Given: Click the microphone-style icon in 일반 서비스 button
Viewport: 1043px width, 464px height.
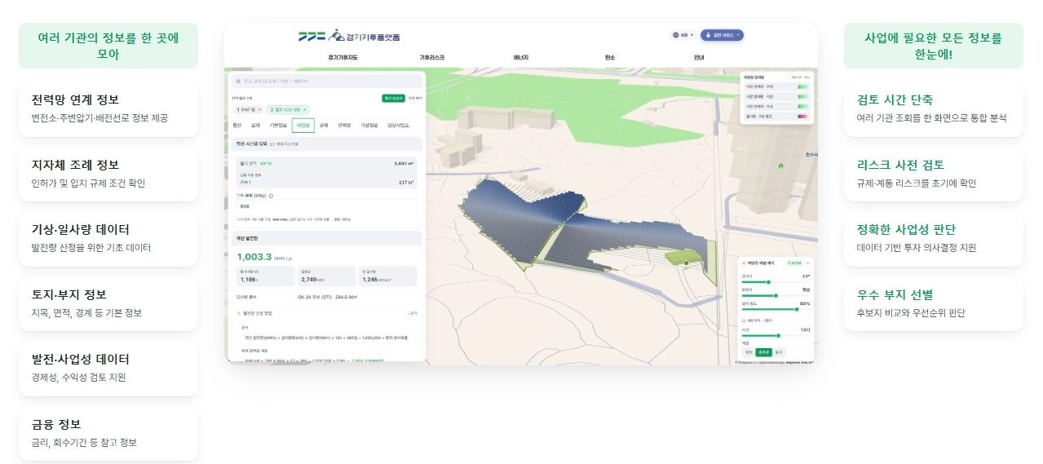Looking at the screenshot, I should (x=708, y=35).
